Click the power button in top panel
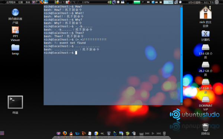This screenshot has height=139, width=223. click(217, 2)
